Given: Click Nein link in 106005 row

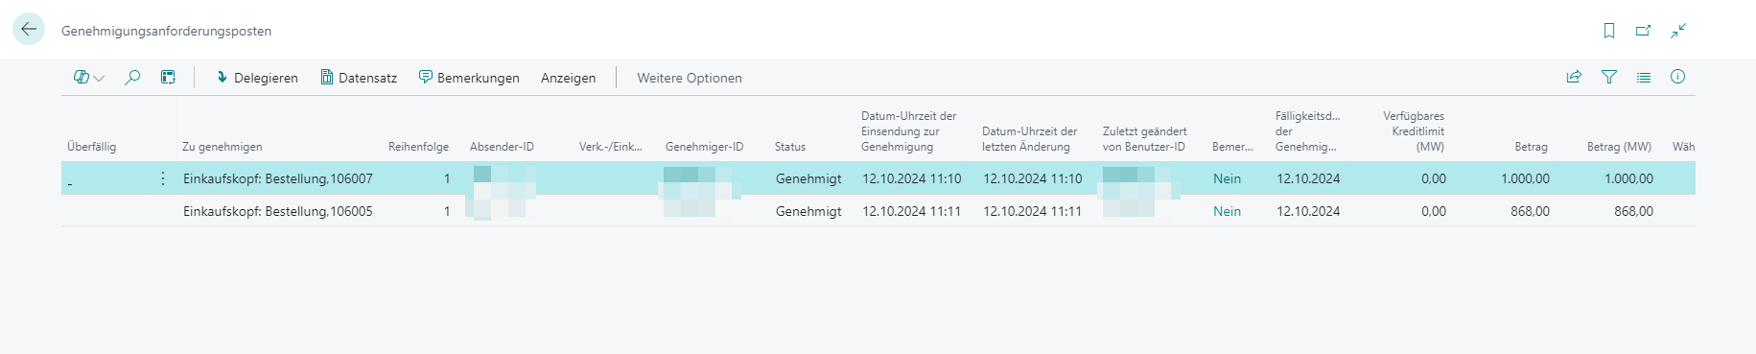Looking at the screenshot, I should [1227, 211].
